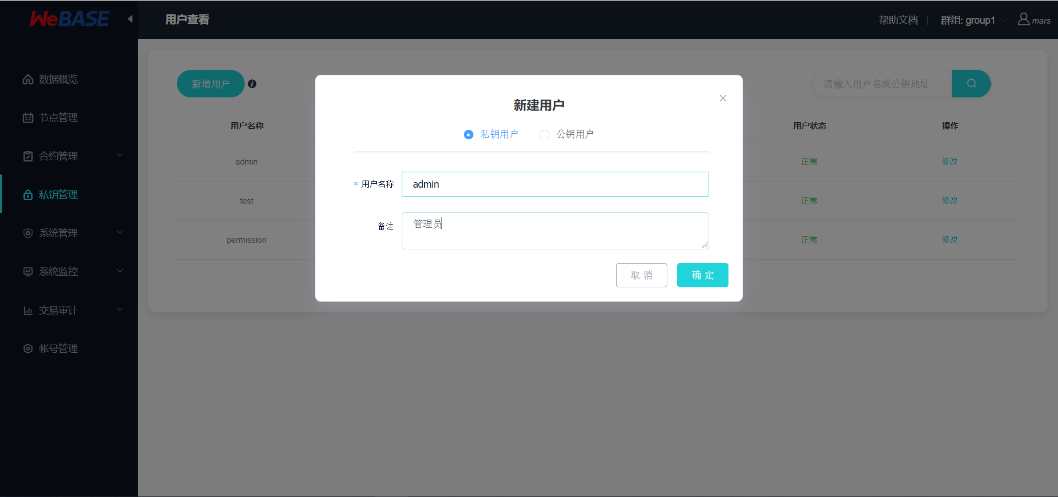
Task: Collapse the sidebar with the arrow toggle
Action: [130, 18]
